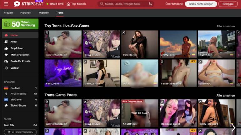Screen dimensions: 241x135
Task: Open the Feed section in the sidebar
Action: (13, 42)
